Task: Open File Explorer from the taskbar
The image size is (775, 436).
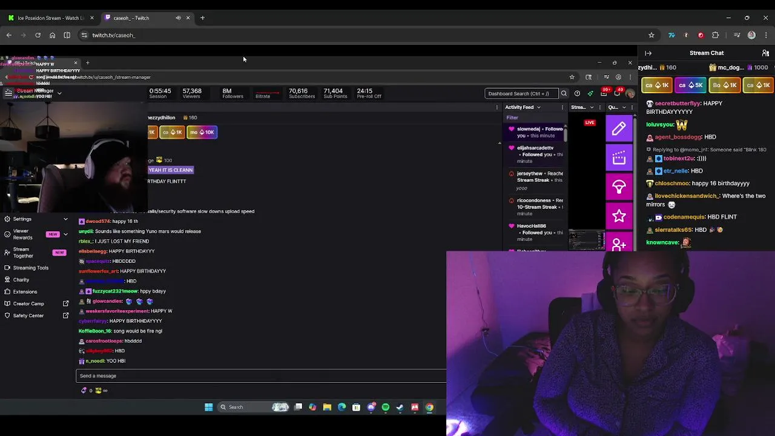Action: pyautogui.click(x=327, y=407)
